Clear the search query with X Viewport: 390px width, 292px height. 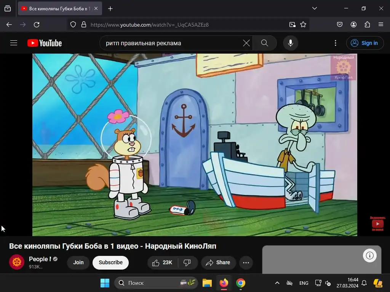point(246,43)
